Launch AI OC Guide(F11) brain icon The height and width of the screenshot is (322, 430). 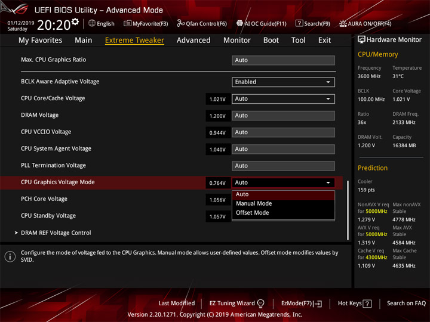(239, 23)
